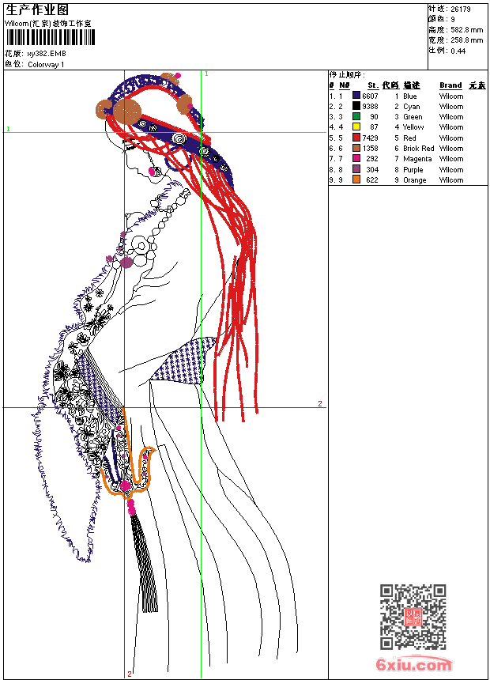490x680 pixels.
Task: Click the width value 258.8 mm
Action: point(466,40)
